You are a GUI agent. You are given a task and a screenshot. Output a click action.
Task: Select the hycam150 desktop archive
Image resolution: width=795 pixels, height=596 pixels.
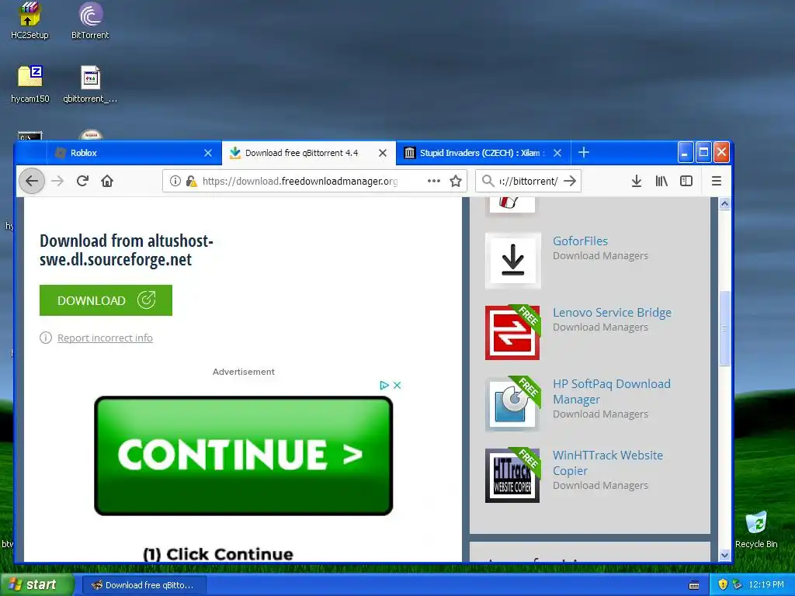pyautogui.click(x=30, y=84)
